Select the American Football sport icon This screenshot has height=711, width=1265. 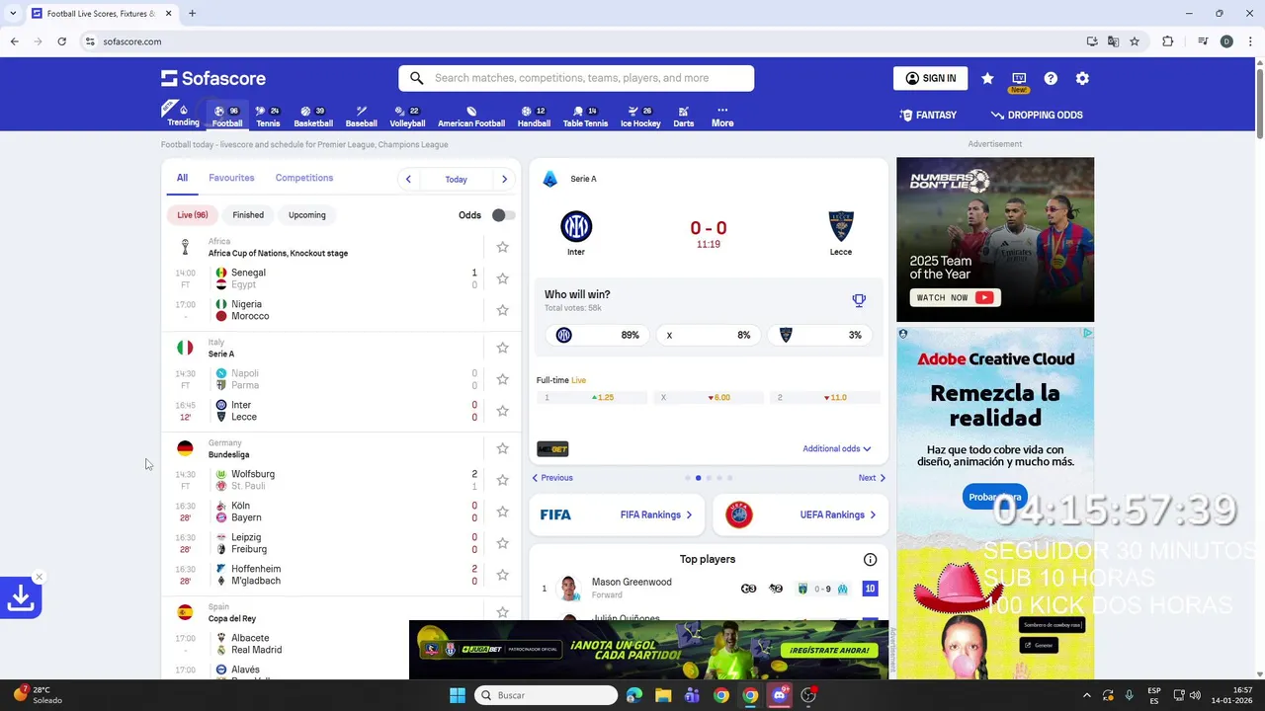471,116
